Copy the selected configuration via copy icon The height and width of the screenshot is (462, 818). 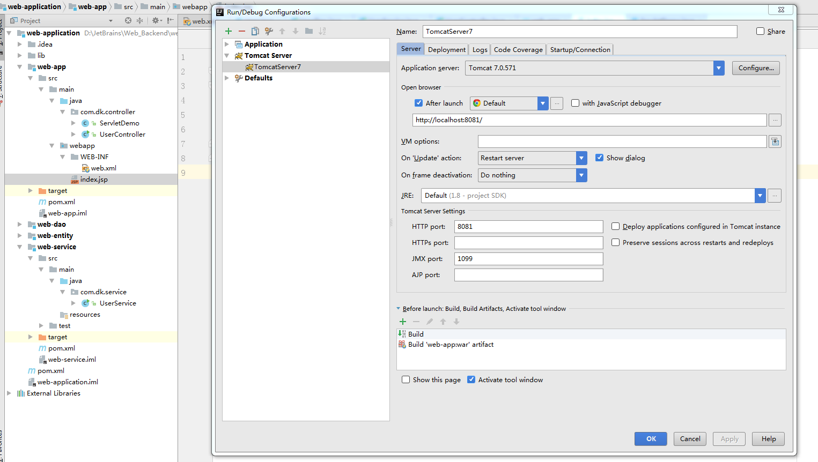coord(255,31)
